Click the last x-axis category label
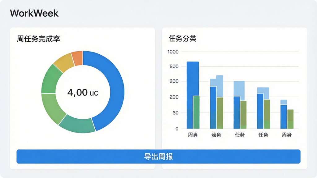The height and width of the screenshot is (178, 317). pos(287,135)
